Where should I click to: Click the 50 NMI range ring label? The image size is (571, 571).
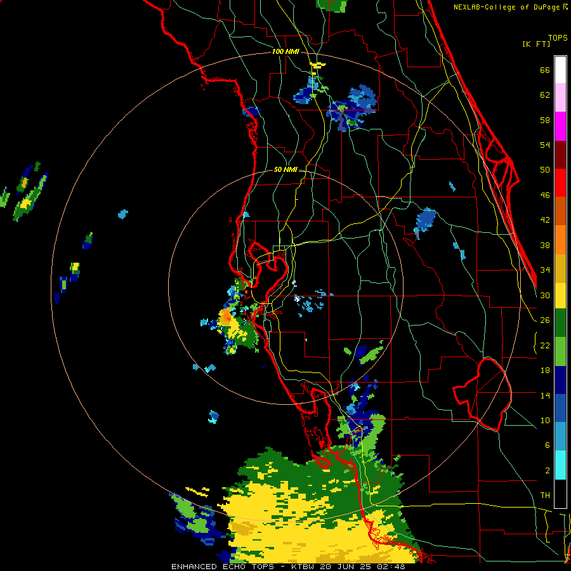[x=285, y=169]
